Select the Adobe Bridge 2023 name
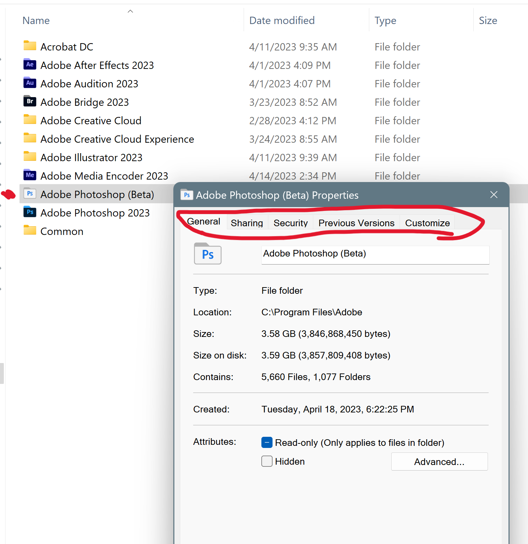 point(85,102)
